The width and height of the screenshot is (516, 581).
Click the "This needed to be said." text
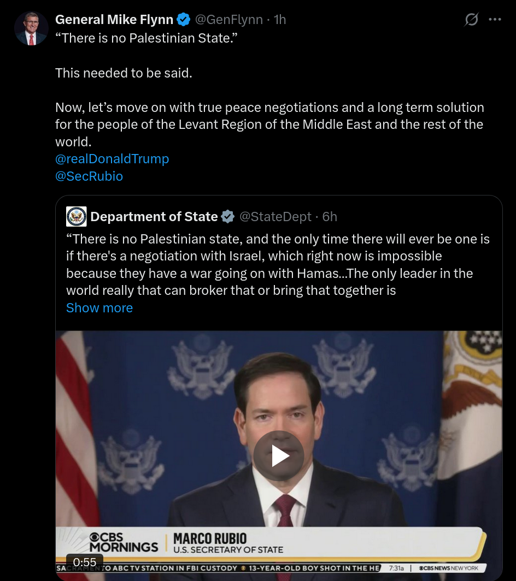click(x=124, y=73)
